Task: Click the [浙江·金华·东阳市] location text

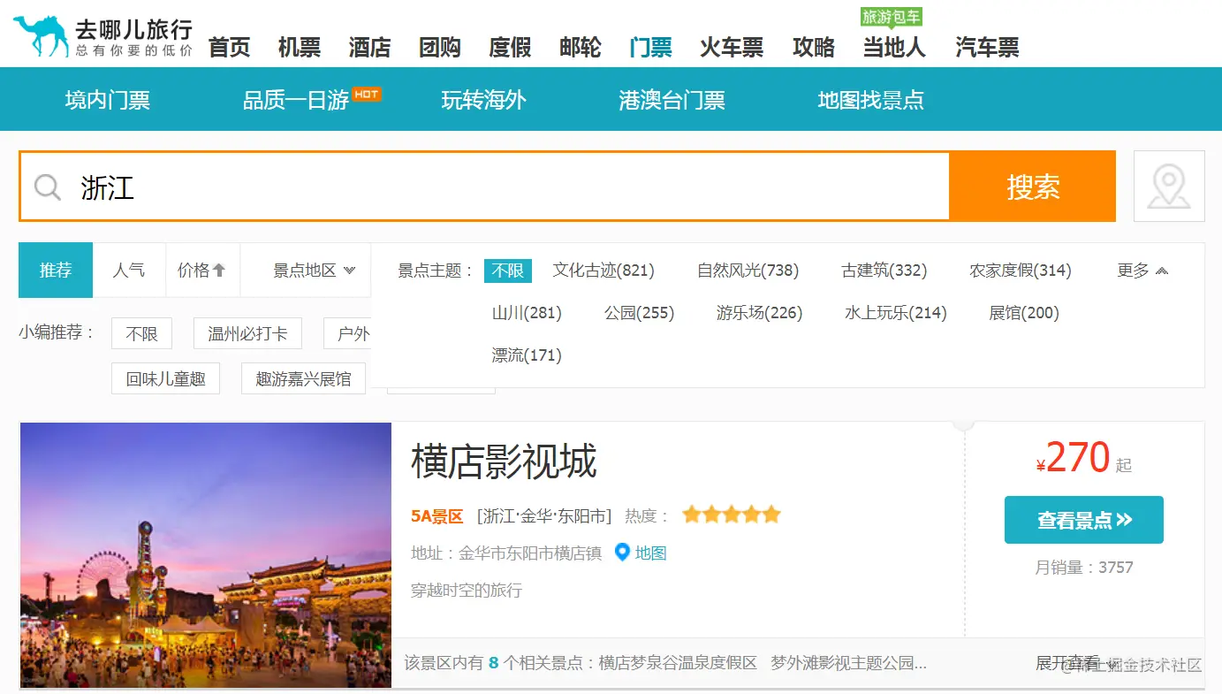Action: pos(544,516)
